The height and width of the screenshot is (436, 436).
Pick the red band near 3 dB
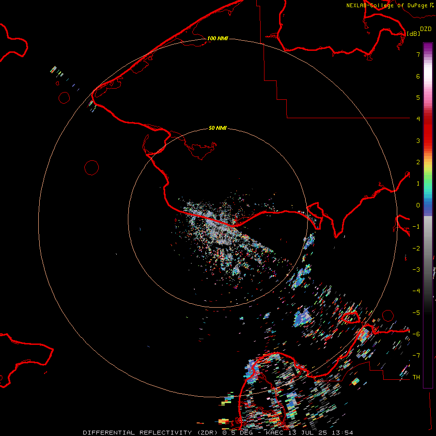click(x=428, y=136)
